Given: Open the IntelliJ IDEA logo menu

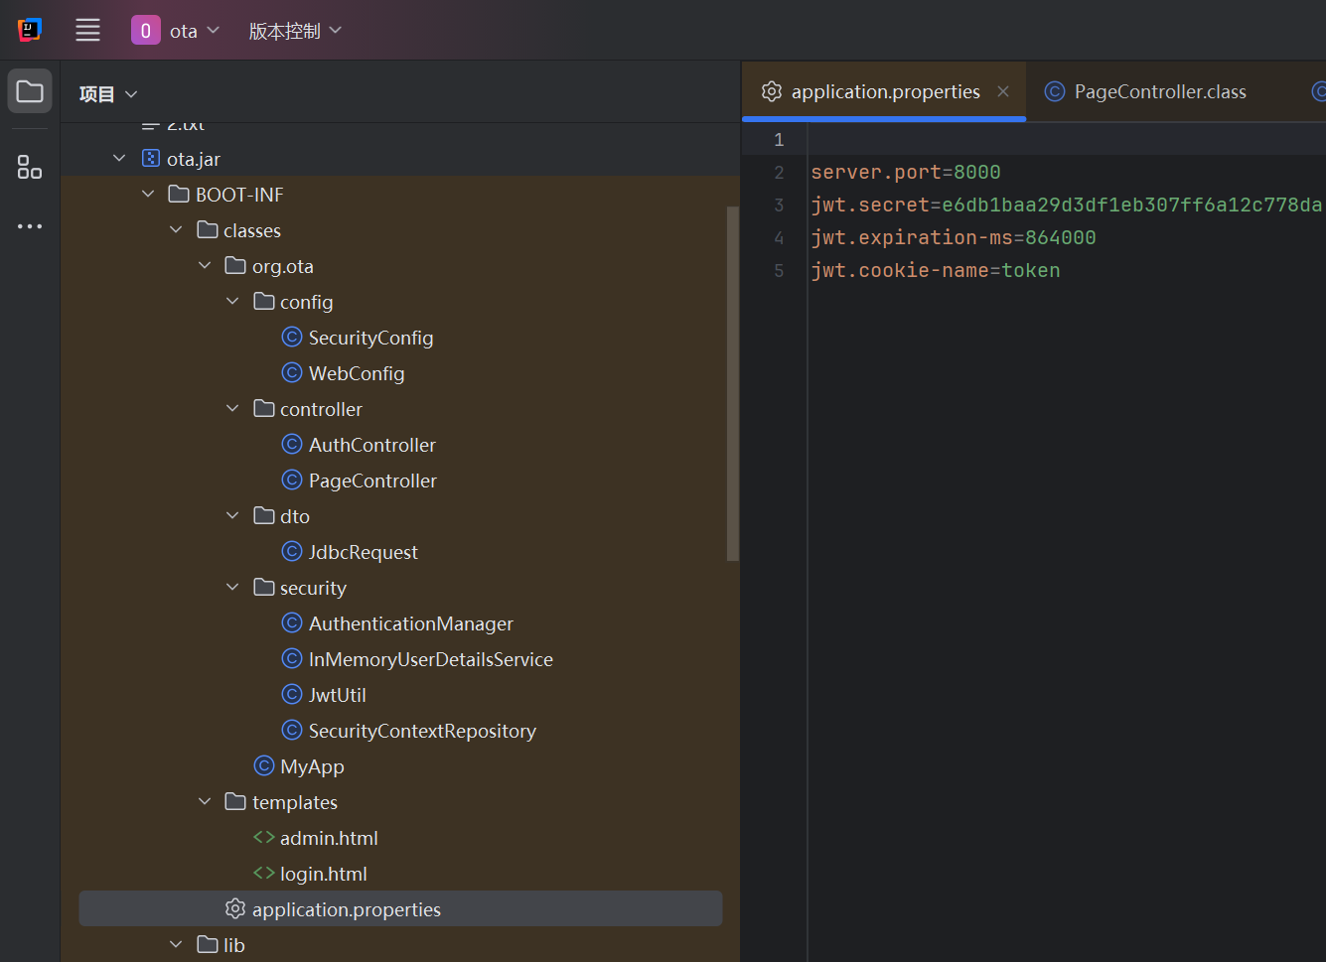Looking at the screenshot, I should tap(30, 30).
